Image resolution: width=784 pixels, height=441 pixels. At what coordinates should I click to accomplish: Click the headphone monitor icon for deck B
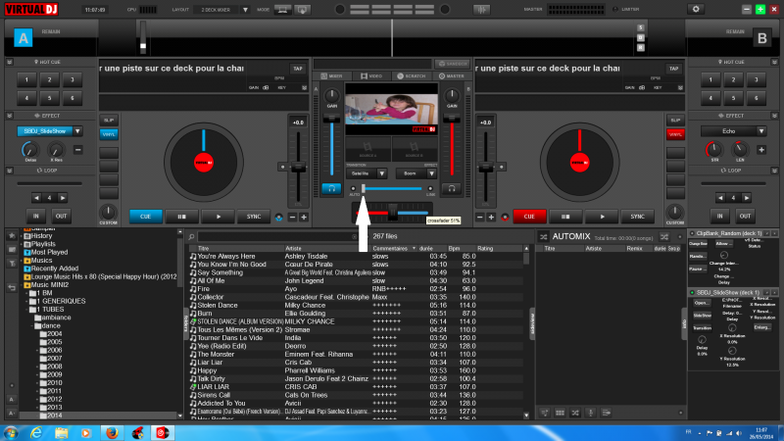[451, 186]
